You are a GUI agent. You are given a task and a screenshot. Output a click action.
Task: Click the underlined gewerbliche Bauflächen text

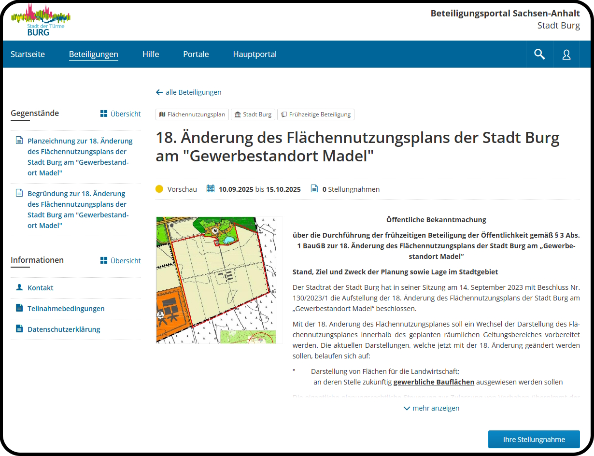434,382
